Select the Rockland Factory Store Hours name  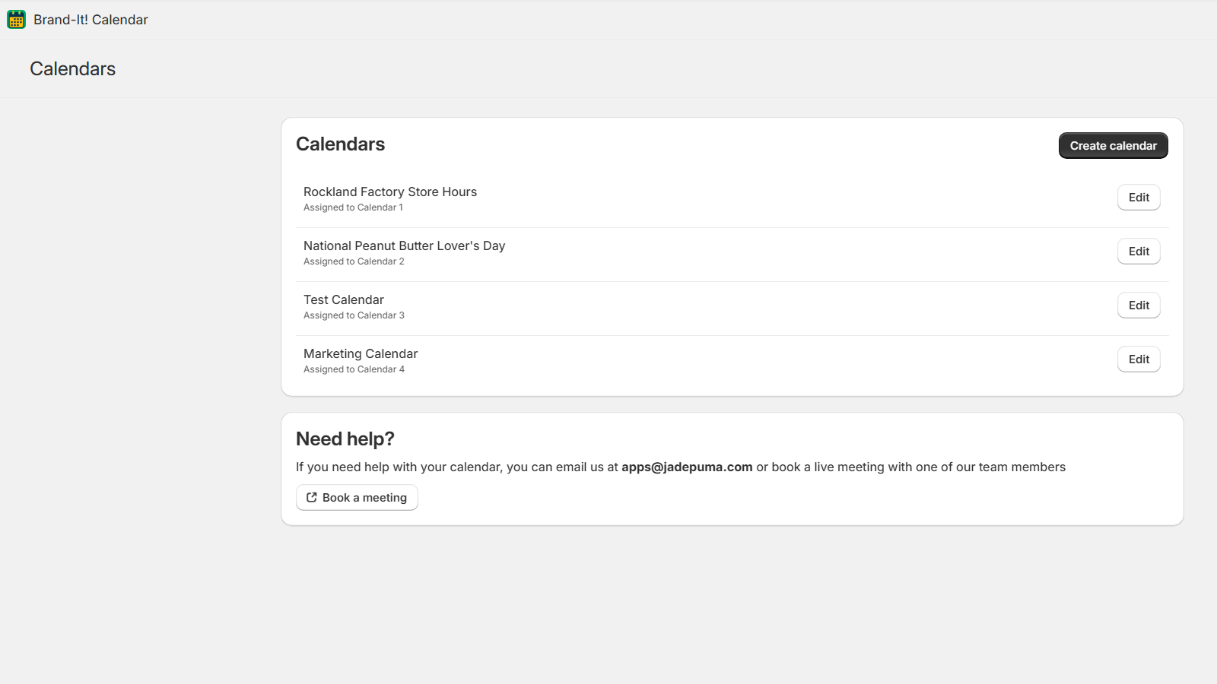pos(389,192)
